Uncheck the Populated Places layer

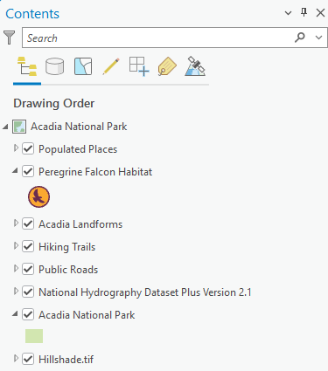28,149
